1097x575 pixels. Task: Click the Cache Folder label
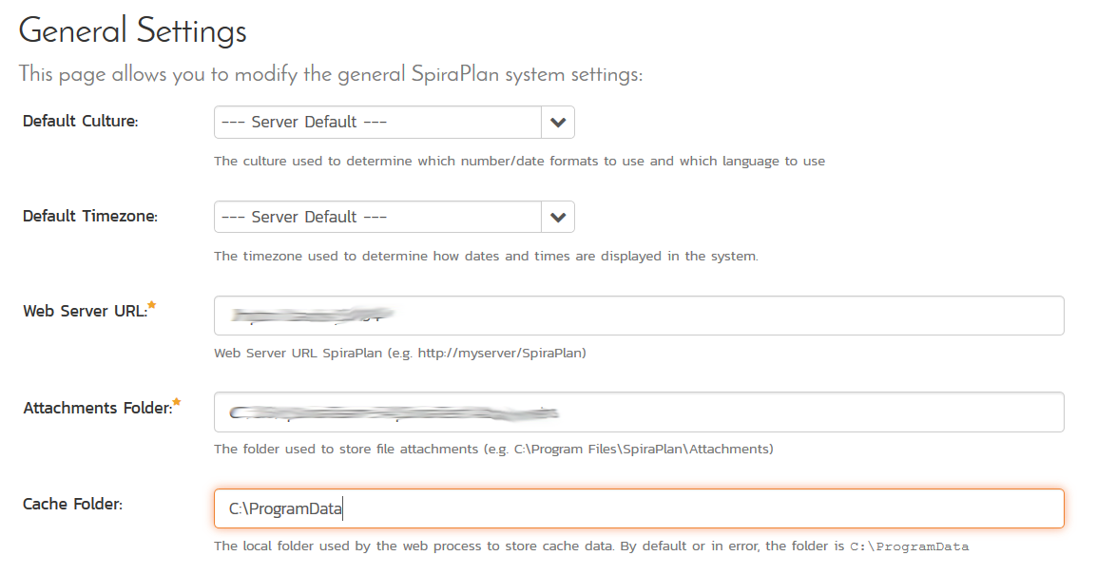pos(73,504)
